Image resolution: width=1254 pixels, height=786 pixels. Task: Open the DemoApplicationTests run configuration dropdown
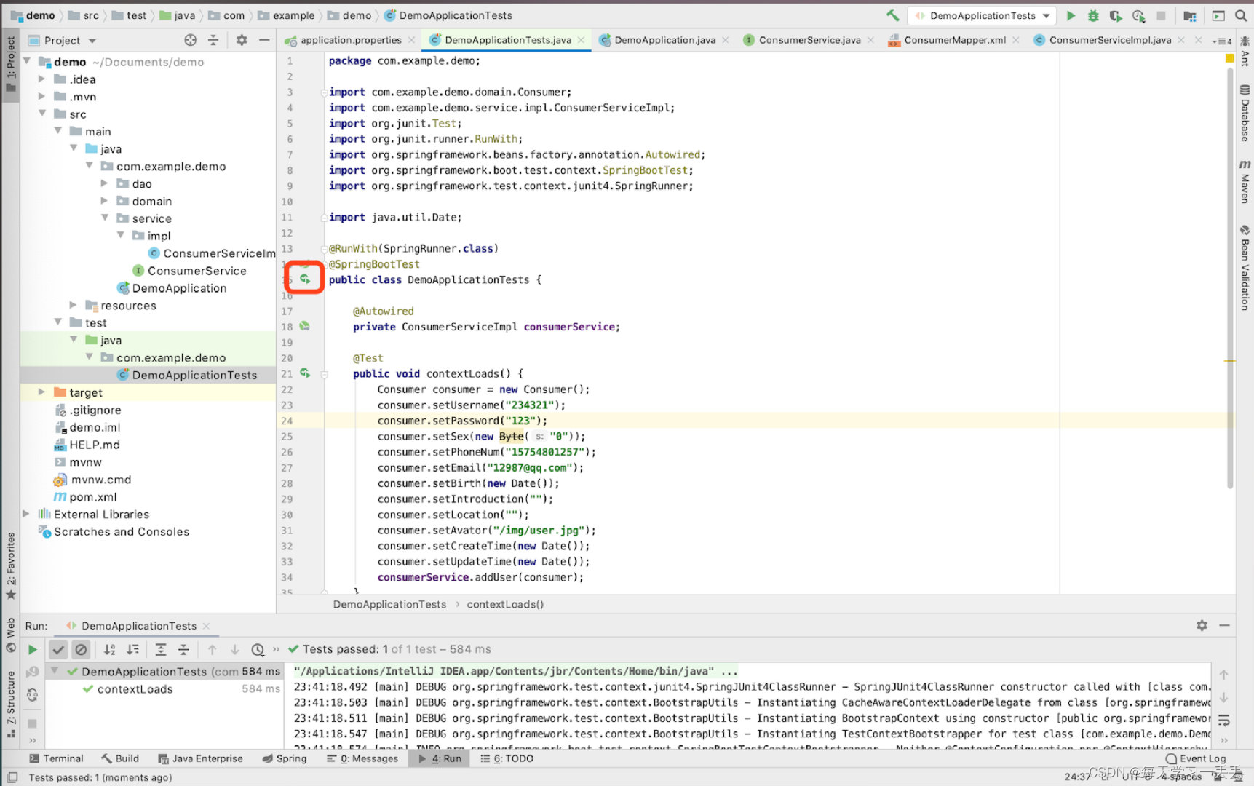[982, 15]
